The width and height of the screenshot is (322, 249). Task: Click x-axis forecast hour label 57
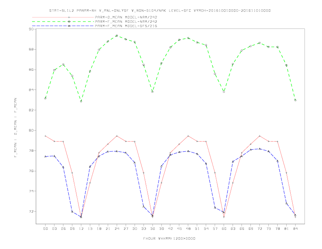point(215,229)
